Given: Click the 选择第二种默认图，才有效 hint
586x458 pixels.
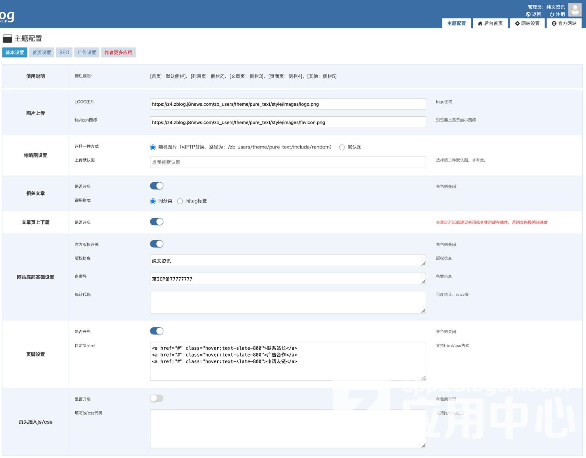Looking at the screenshot, I should tap(461, 160).
